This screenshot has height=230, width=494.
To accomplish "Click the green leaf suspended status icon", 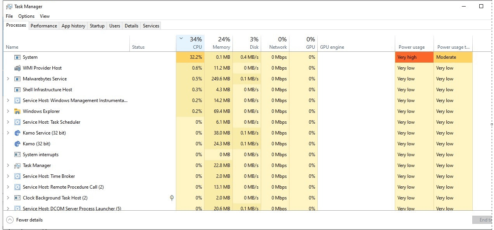I will [172, 198].
